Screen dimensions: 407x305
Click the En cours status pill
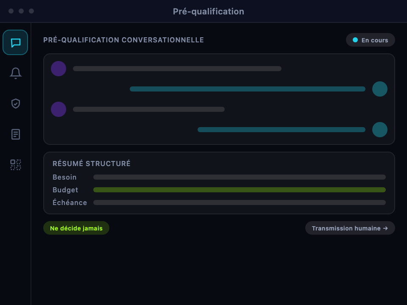coord(371,40)
